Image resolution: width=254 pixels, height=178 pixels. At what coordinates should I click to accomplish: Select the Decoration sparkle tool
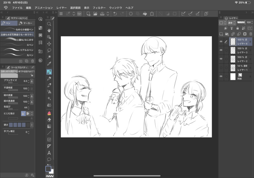point(49,98)
